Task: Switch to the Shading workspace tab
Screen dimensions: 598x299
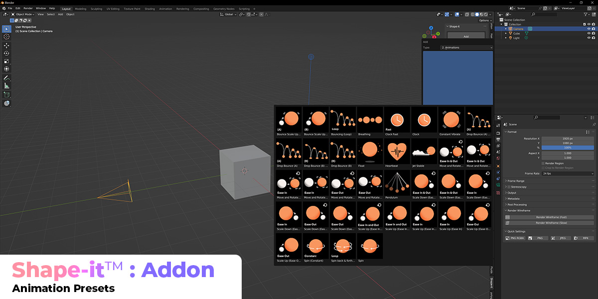Action: [149, 9]
